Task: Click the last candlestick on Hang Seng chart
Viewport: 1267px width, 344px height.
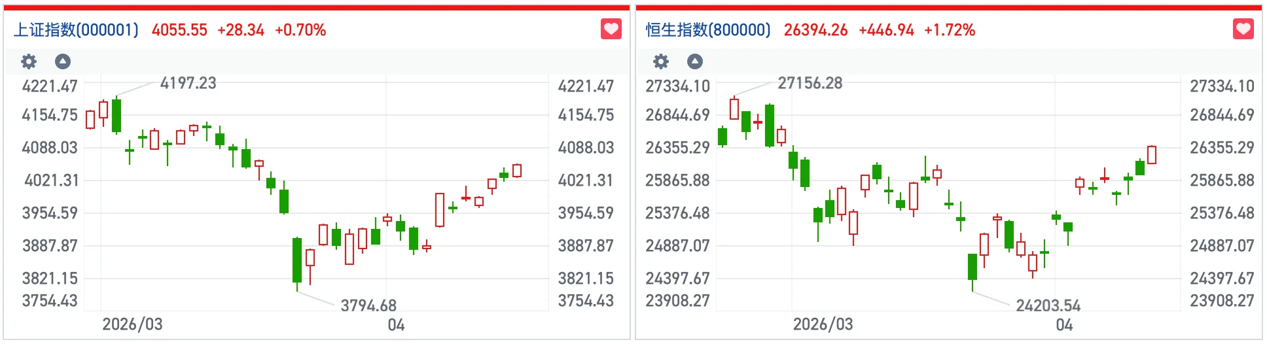Action: (1152, 155)
